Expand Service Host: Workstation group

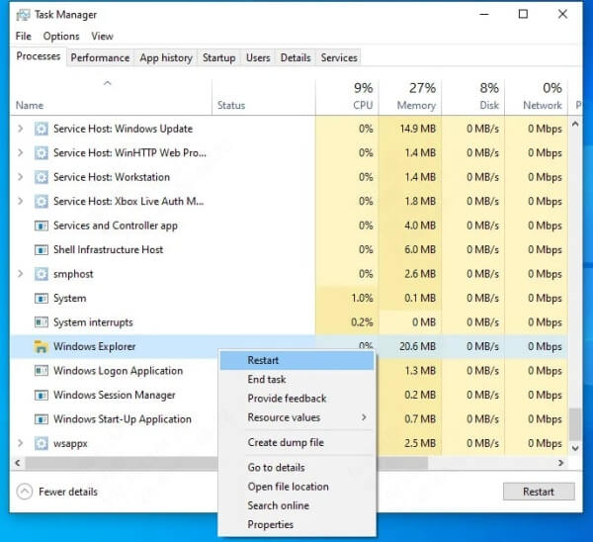point(21,177)
